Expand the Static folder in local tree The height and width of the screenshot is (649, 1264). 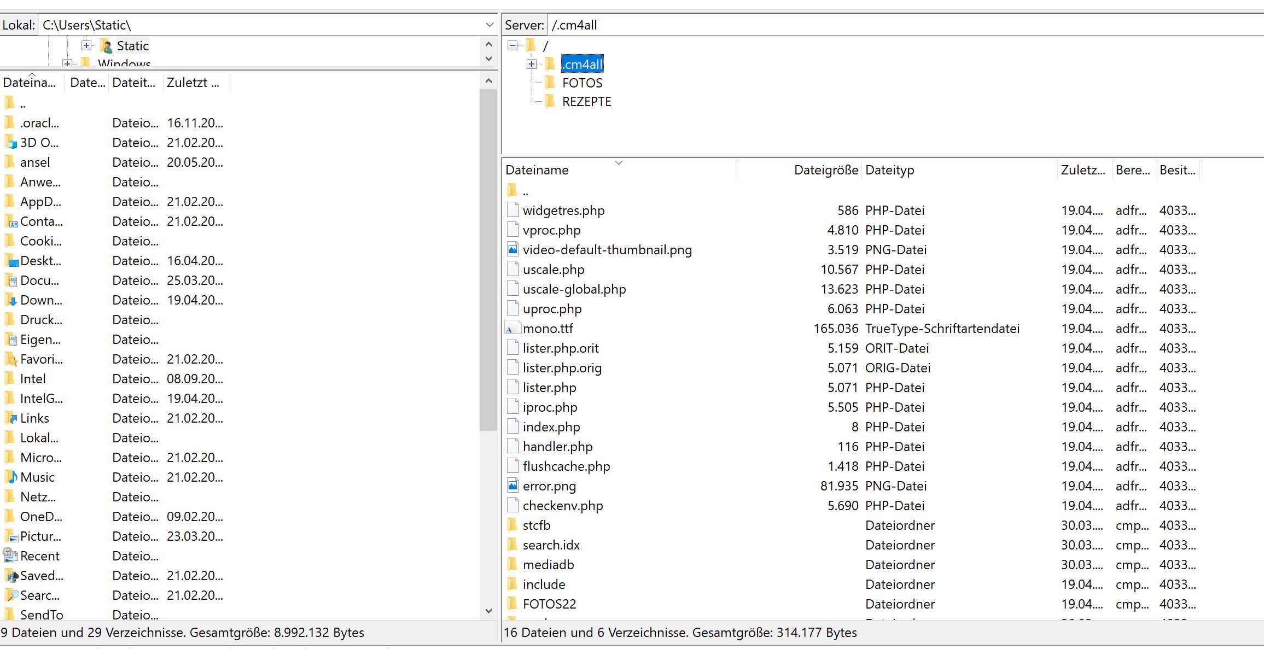86,45
